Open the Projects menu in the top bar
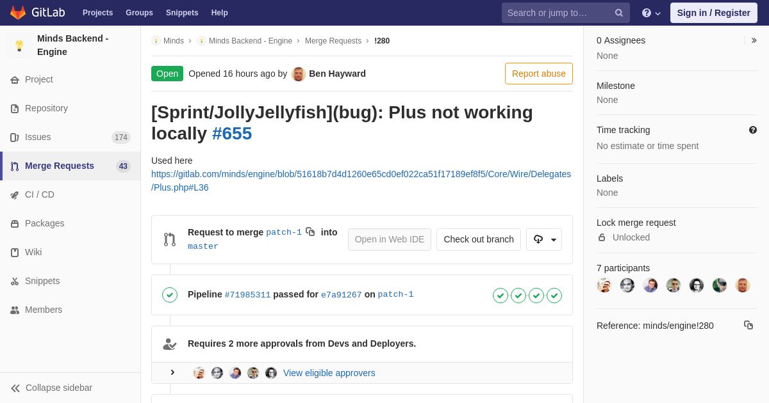The image size is (769, 403). click(x=97, y=13)
